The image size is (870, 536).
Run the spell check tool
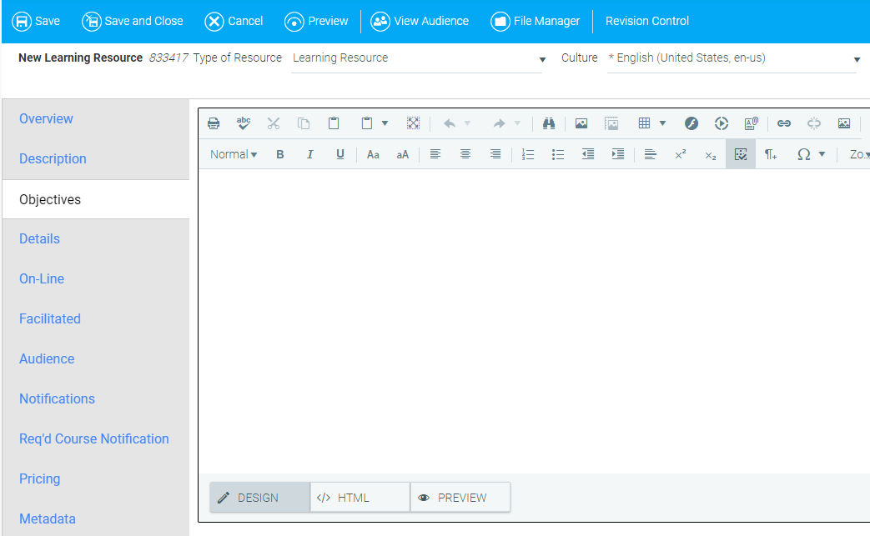click(244, 123)
